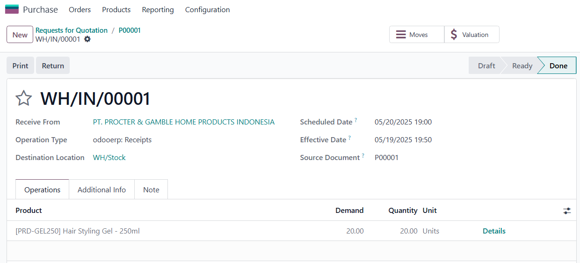Click the Return button
Screen dimensions: 580x263
(x=53, y=66)
